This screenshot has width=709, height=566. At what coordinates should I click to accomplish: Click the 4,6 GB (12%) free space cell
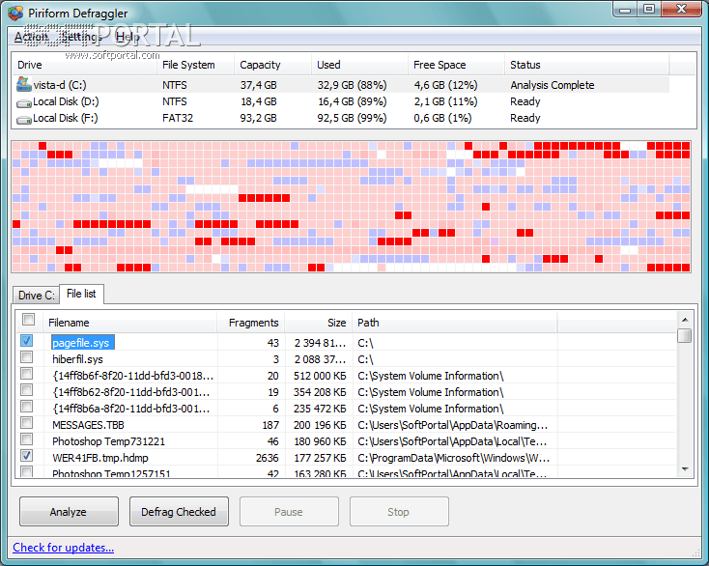click(445, 85)
